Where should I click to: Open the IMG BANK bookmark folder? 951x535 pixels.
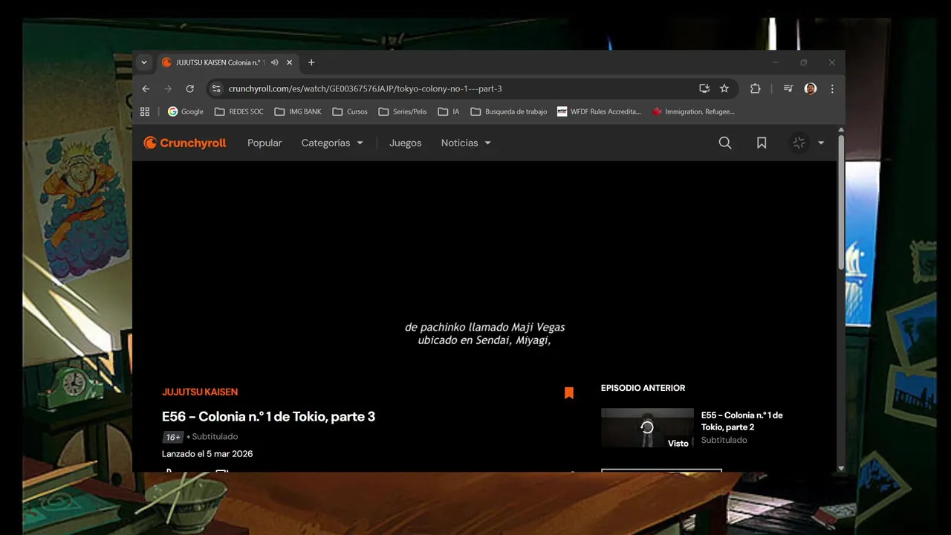[298, 111]
